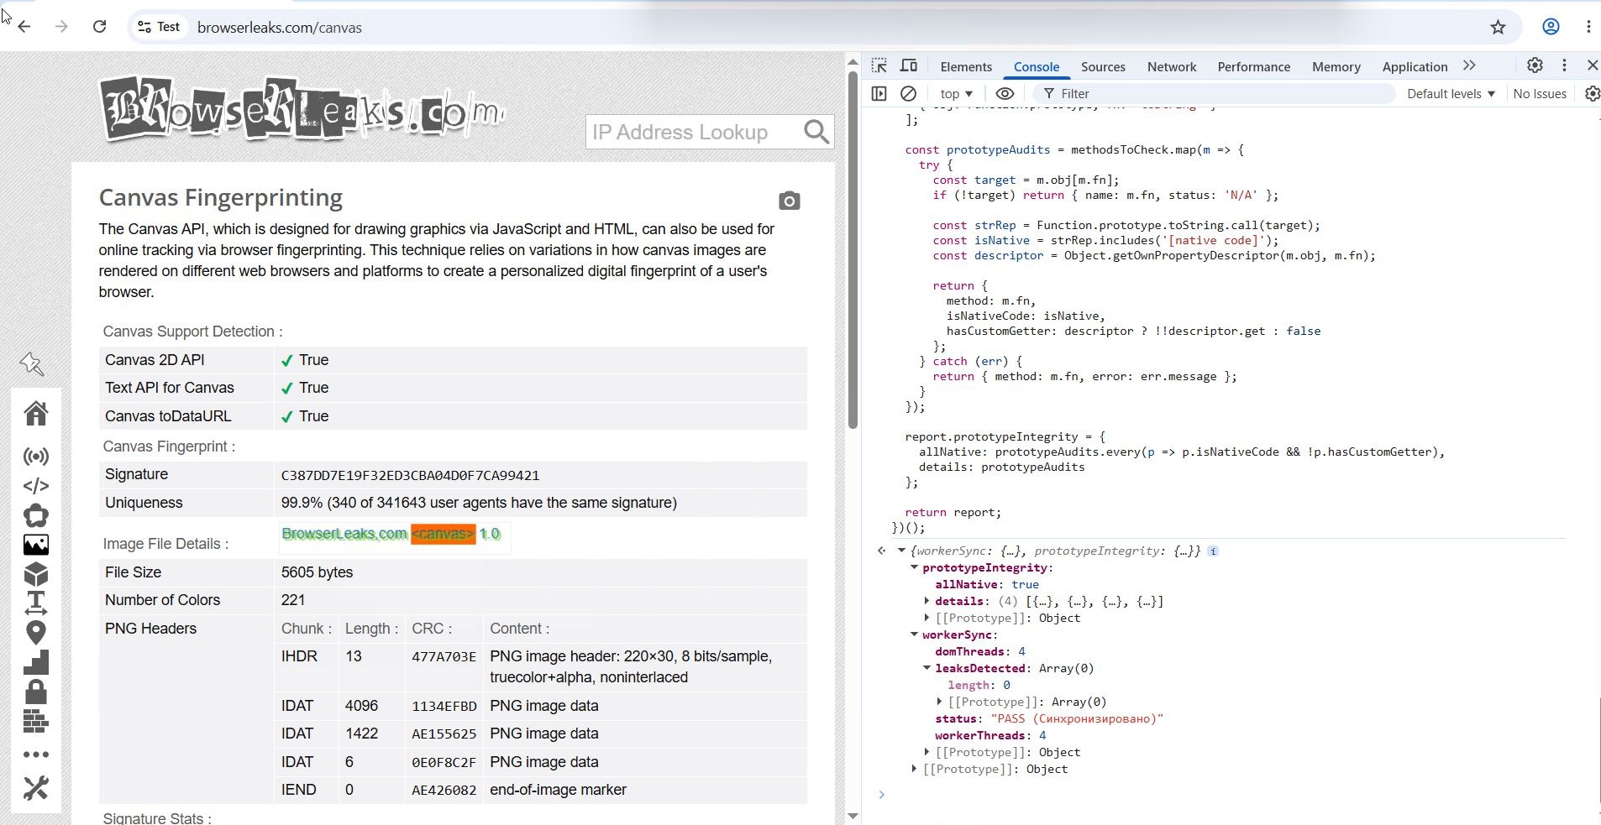Open the top context dropdown
The width and height of the screenshot is (1601, 825).
click(957, 93)
